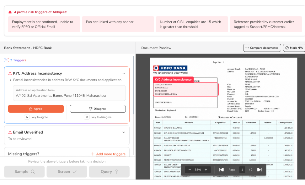Click the ZOMATO LIMITED transaction narration

coord(172,172)
